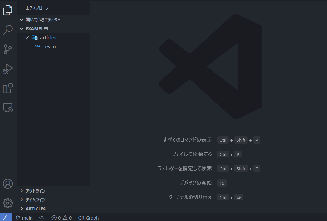This screenshot has height=221, width=327.
Task: Open the Extensions view icon
Action: click(x=8, y=88)
